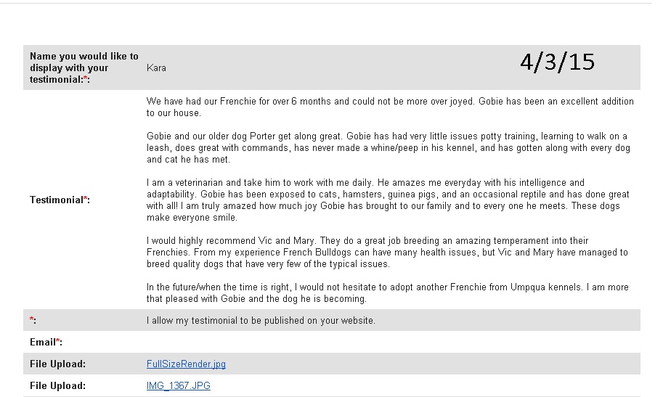Screen dimensions: 663x397
Task: Click the second File Upload label
Action: tap(57, 385)
